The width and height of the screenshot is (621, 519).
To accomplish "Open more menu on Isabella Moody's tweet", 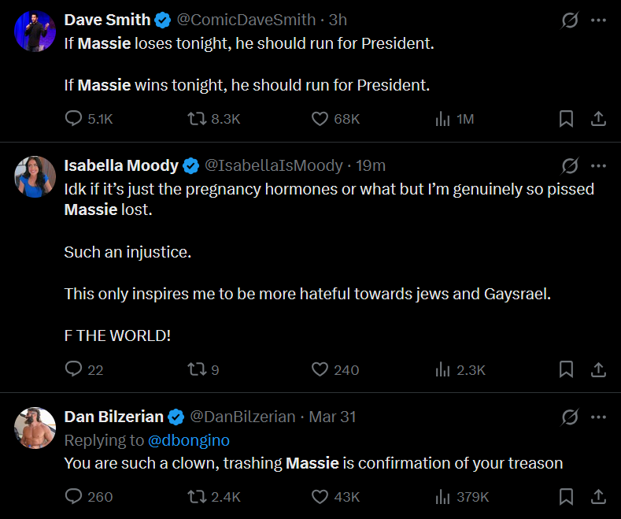I will [x=598, y=165].
